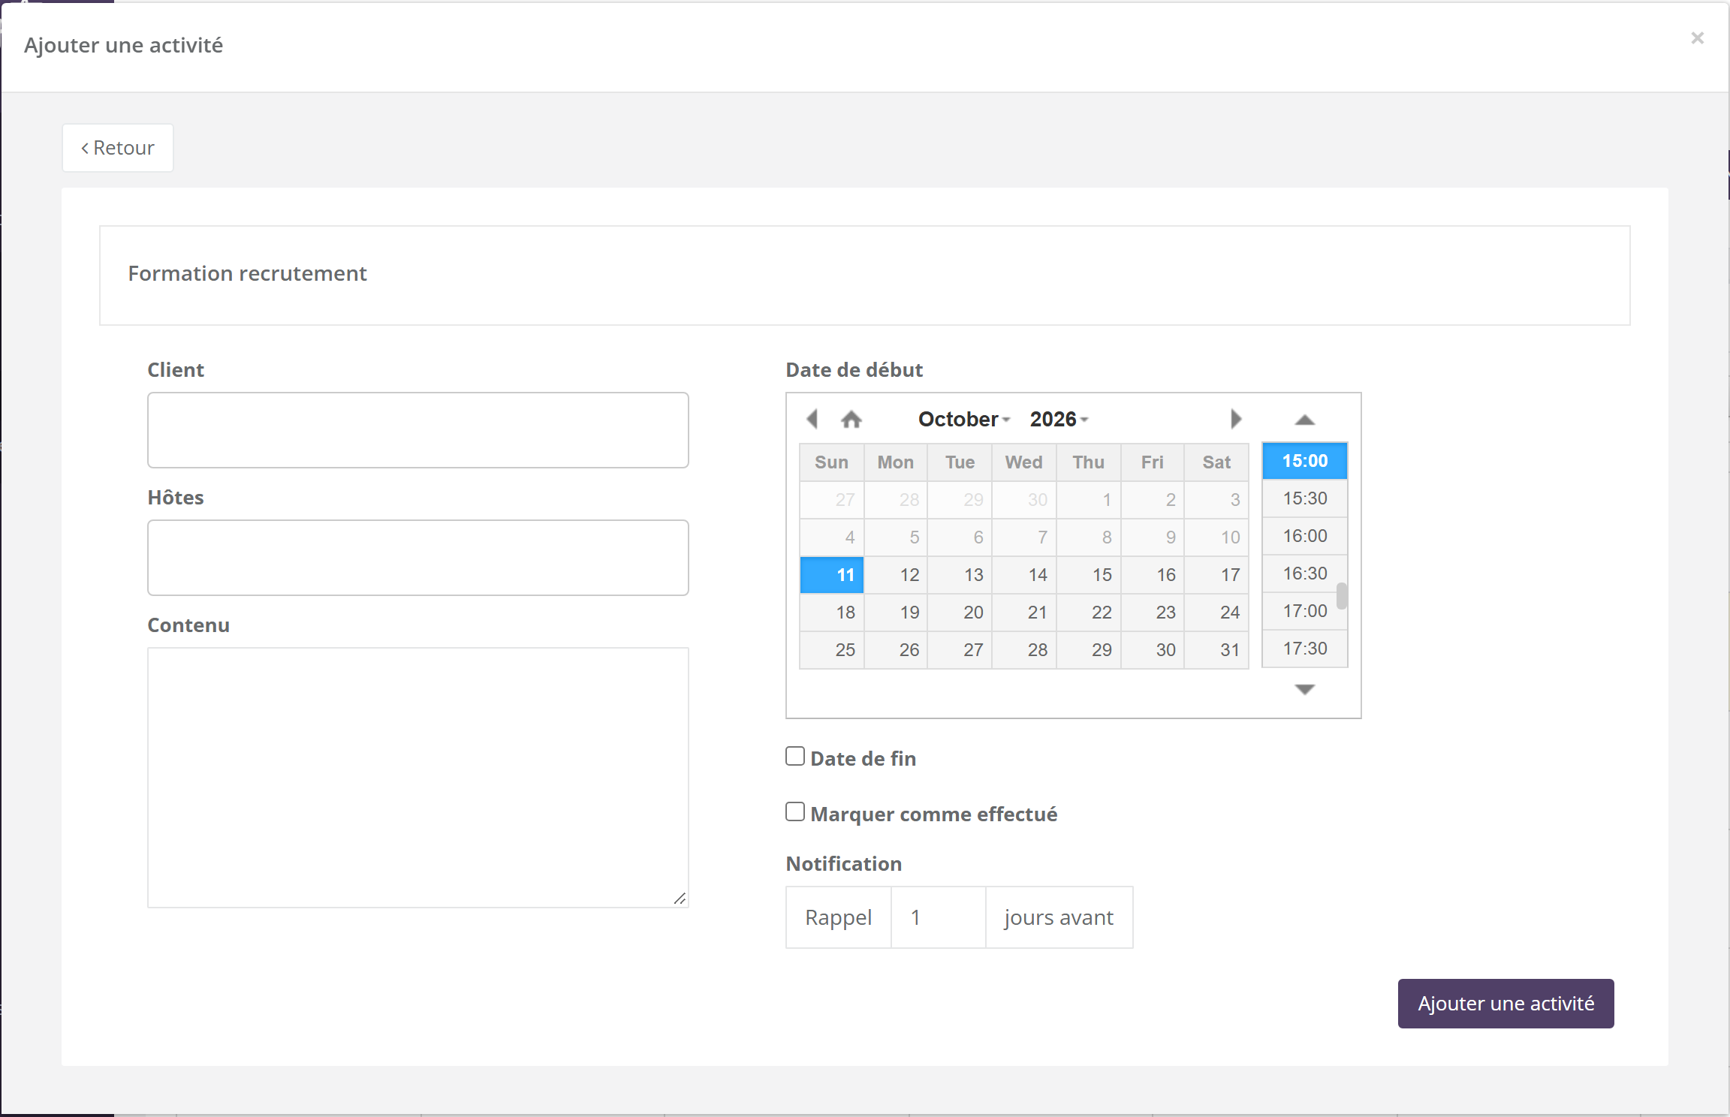Click the Retour button
Image resolution: width=1730 pixels, height=1117 pixels.
118,148
